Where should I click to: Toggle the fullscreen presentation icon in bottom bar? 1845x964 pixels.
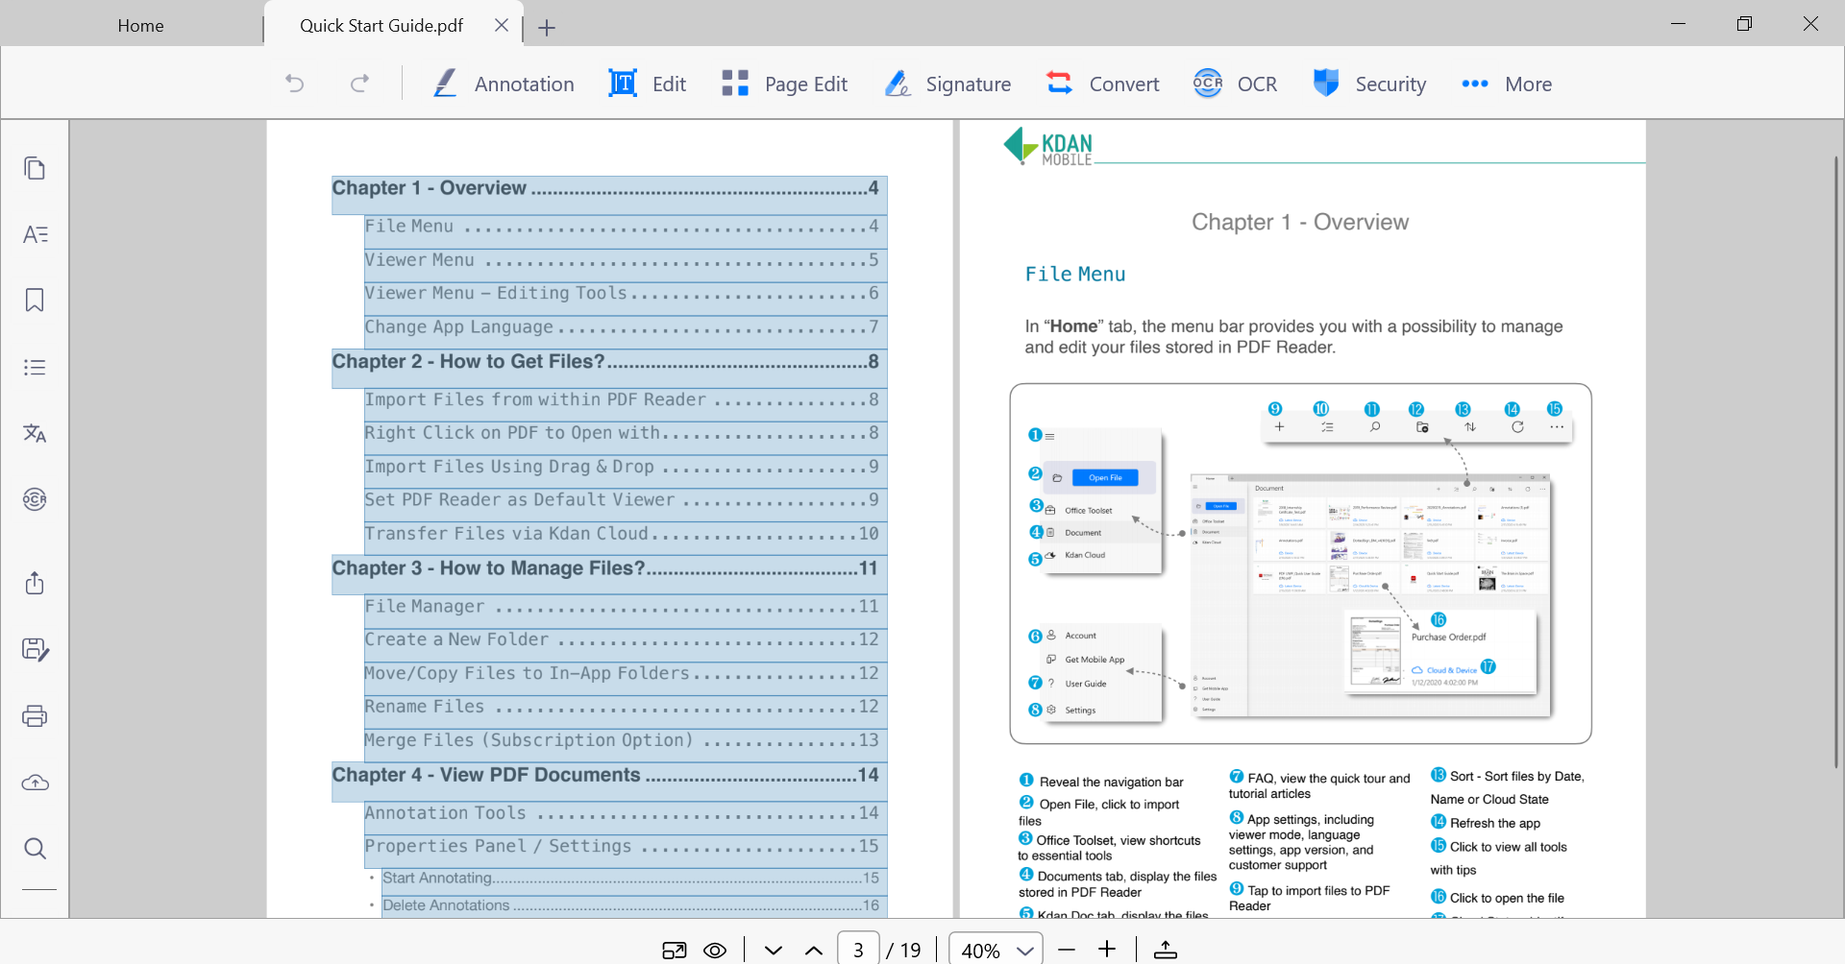(x=675, y=951)
